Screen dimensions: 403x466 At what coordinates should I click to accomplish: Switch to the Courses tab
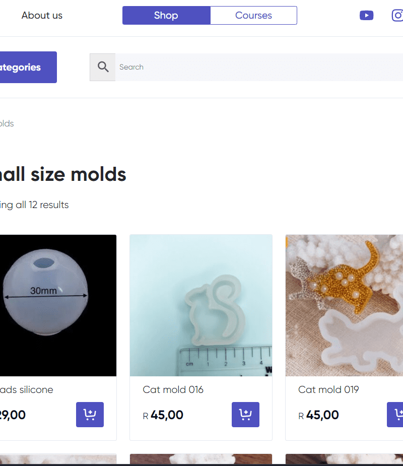[253, 16]
